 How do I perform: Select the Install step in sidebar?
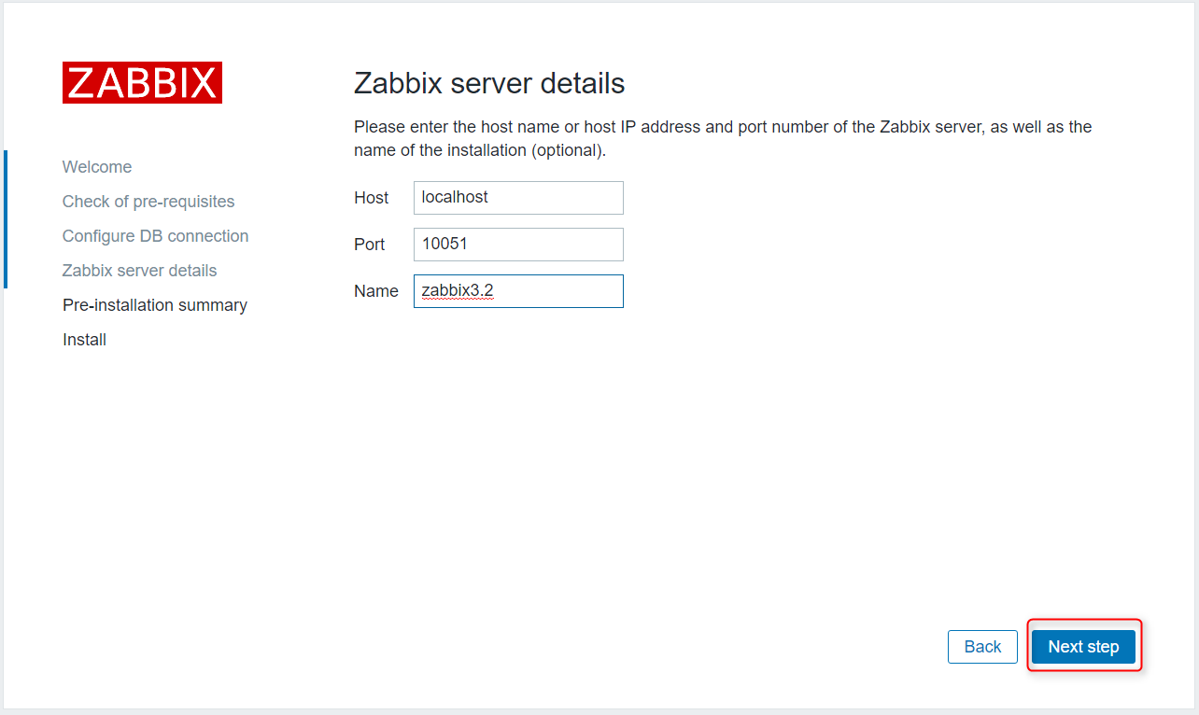point(84,340)
